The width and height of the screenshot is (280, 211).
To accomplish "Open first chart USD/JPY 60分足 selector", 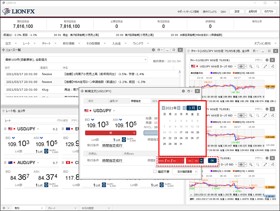I will coord(213,66).
